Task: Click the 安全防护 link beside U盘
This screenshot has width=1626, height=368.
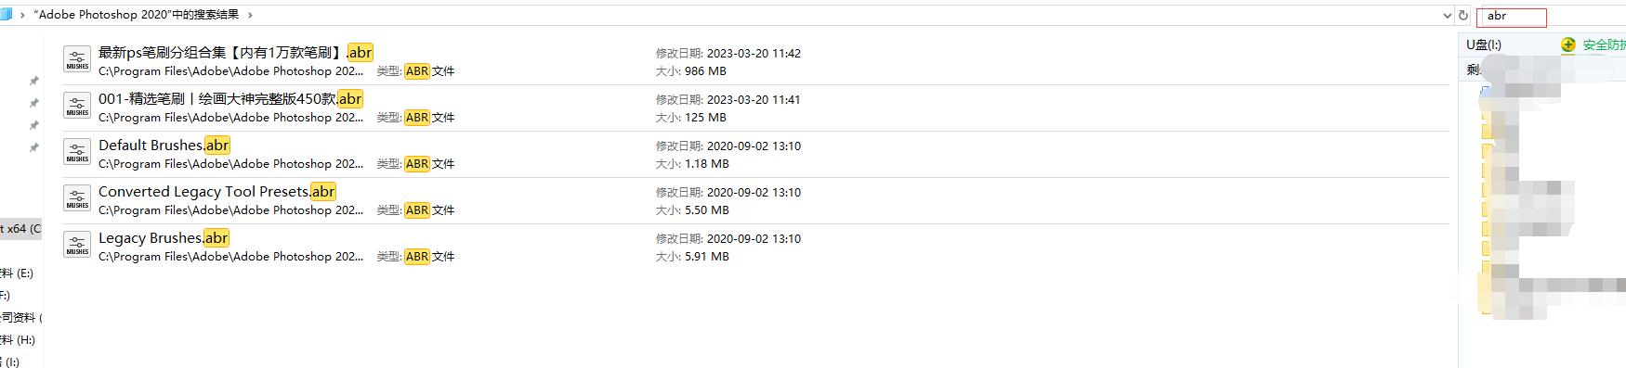Action: pyautogui.click(x=1604, y=44)
